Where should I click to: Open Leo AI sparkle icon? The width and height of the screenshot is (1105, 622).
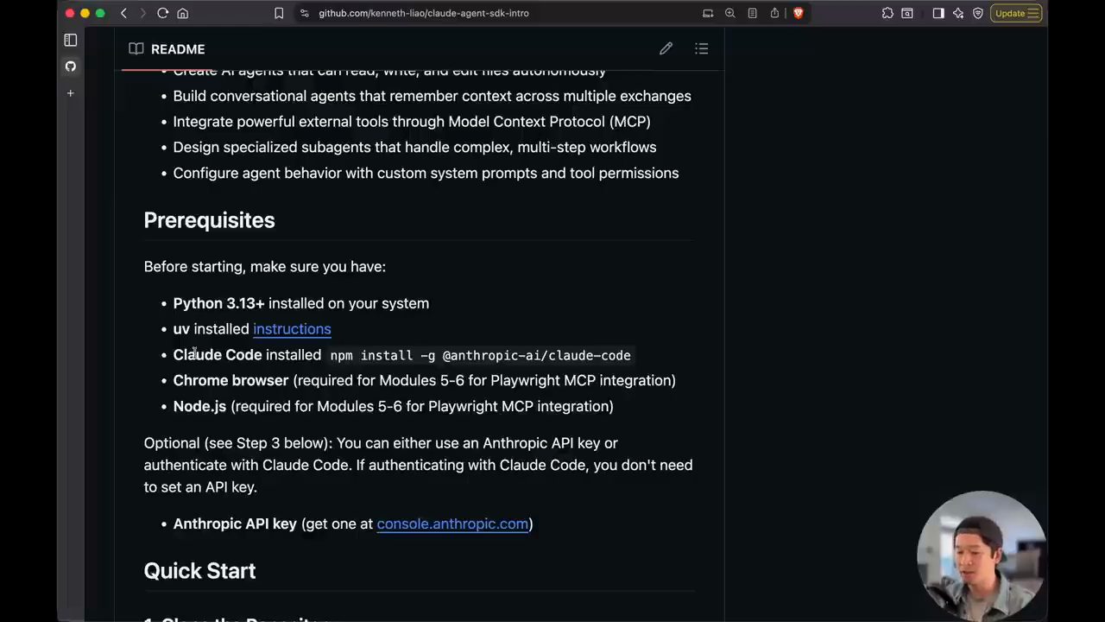958,13
